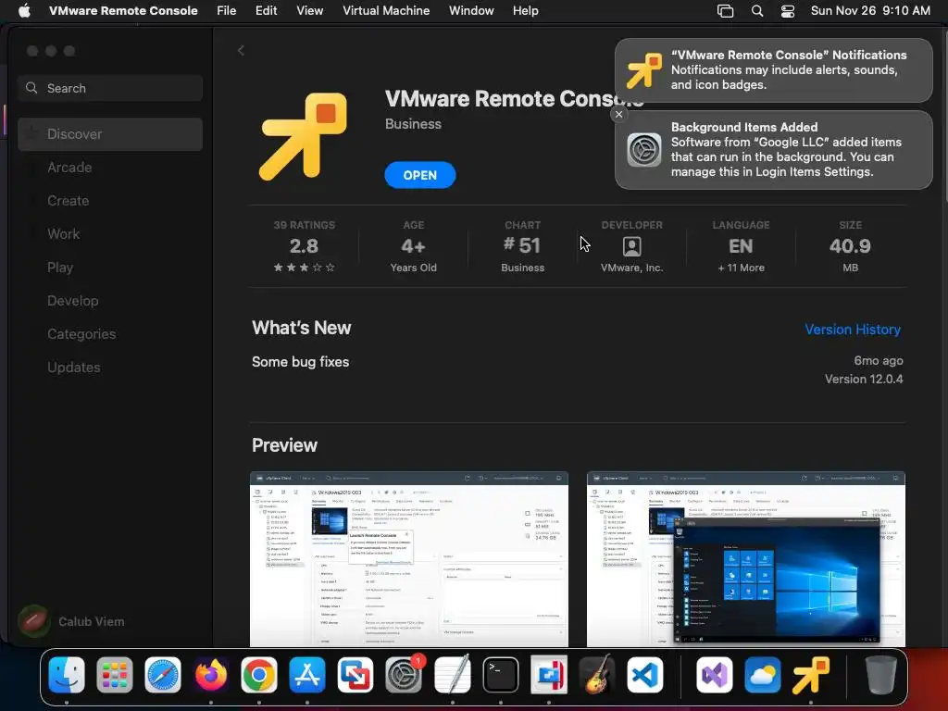Click the 2.8 star ratings summary
948x711 pixels.
(x=304, y=246)
